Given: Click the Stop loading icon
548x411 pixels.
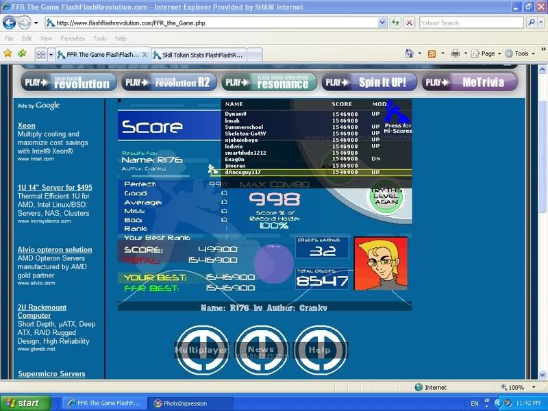Looking at the screenshot, I should (x=409, y=23).
